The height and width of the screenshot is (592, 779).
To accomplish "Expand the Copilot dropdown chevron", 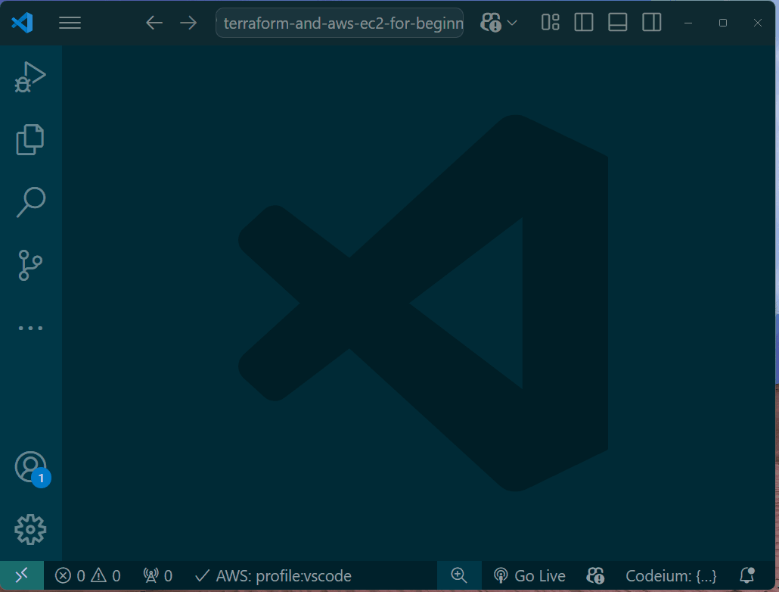I will (512, 23).
